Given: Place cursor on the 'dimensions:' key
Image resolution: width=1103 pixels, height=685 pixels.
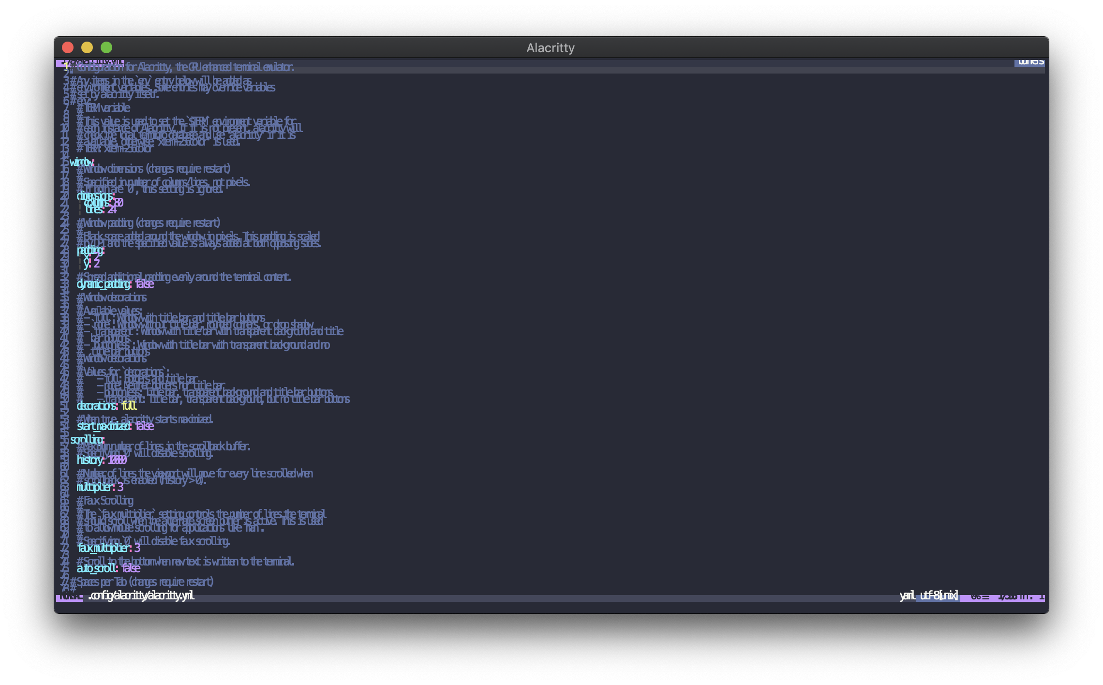Looking at the screenshot, I should 95,196.
